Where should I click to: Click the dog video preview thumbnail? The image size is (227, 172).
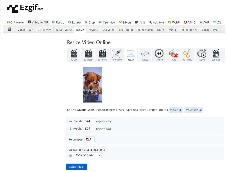(93, 85)
